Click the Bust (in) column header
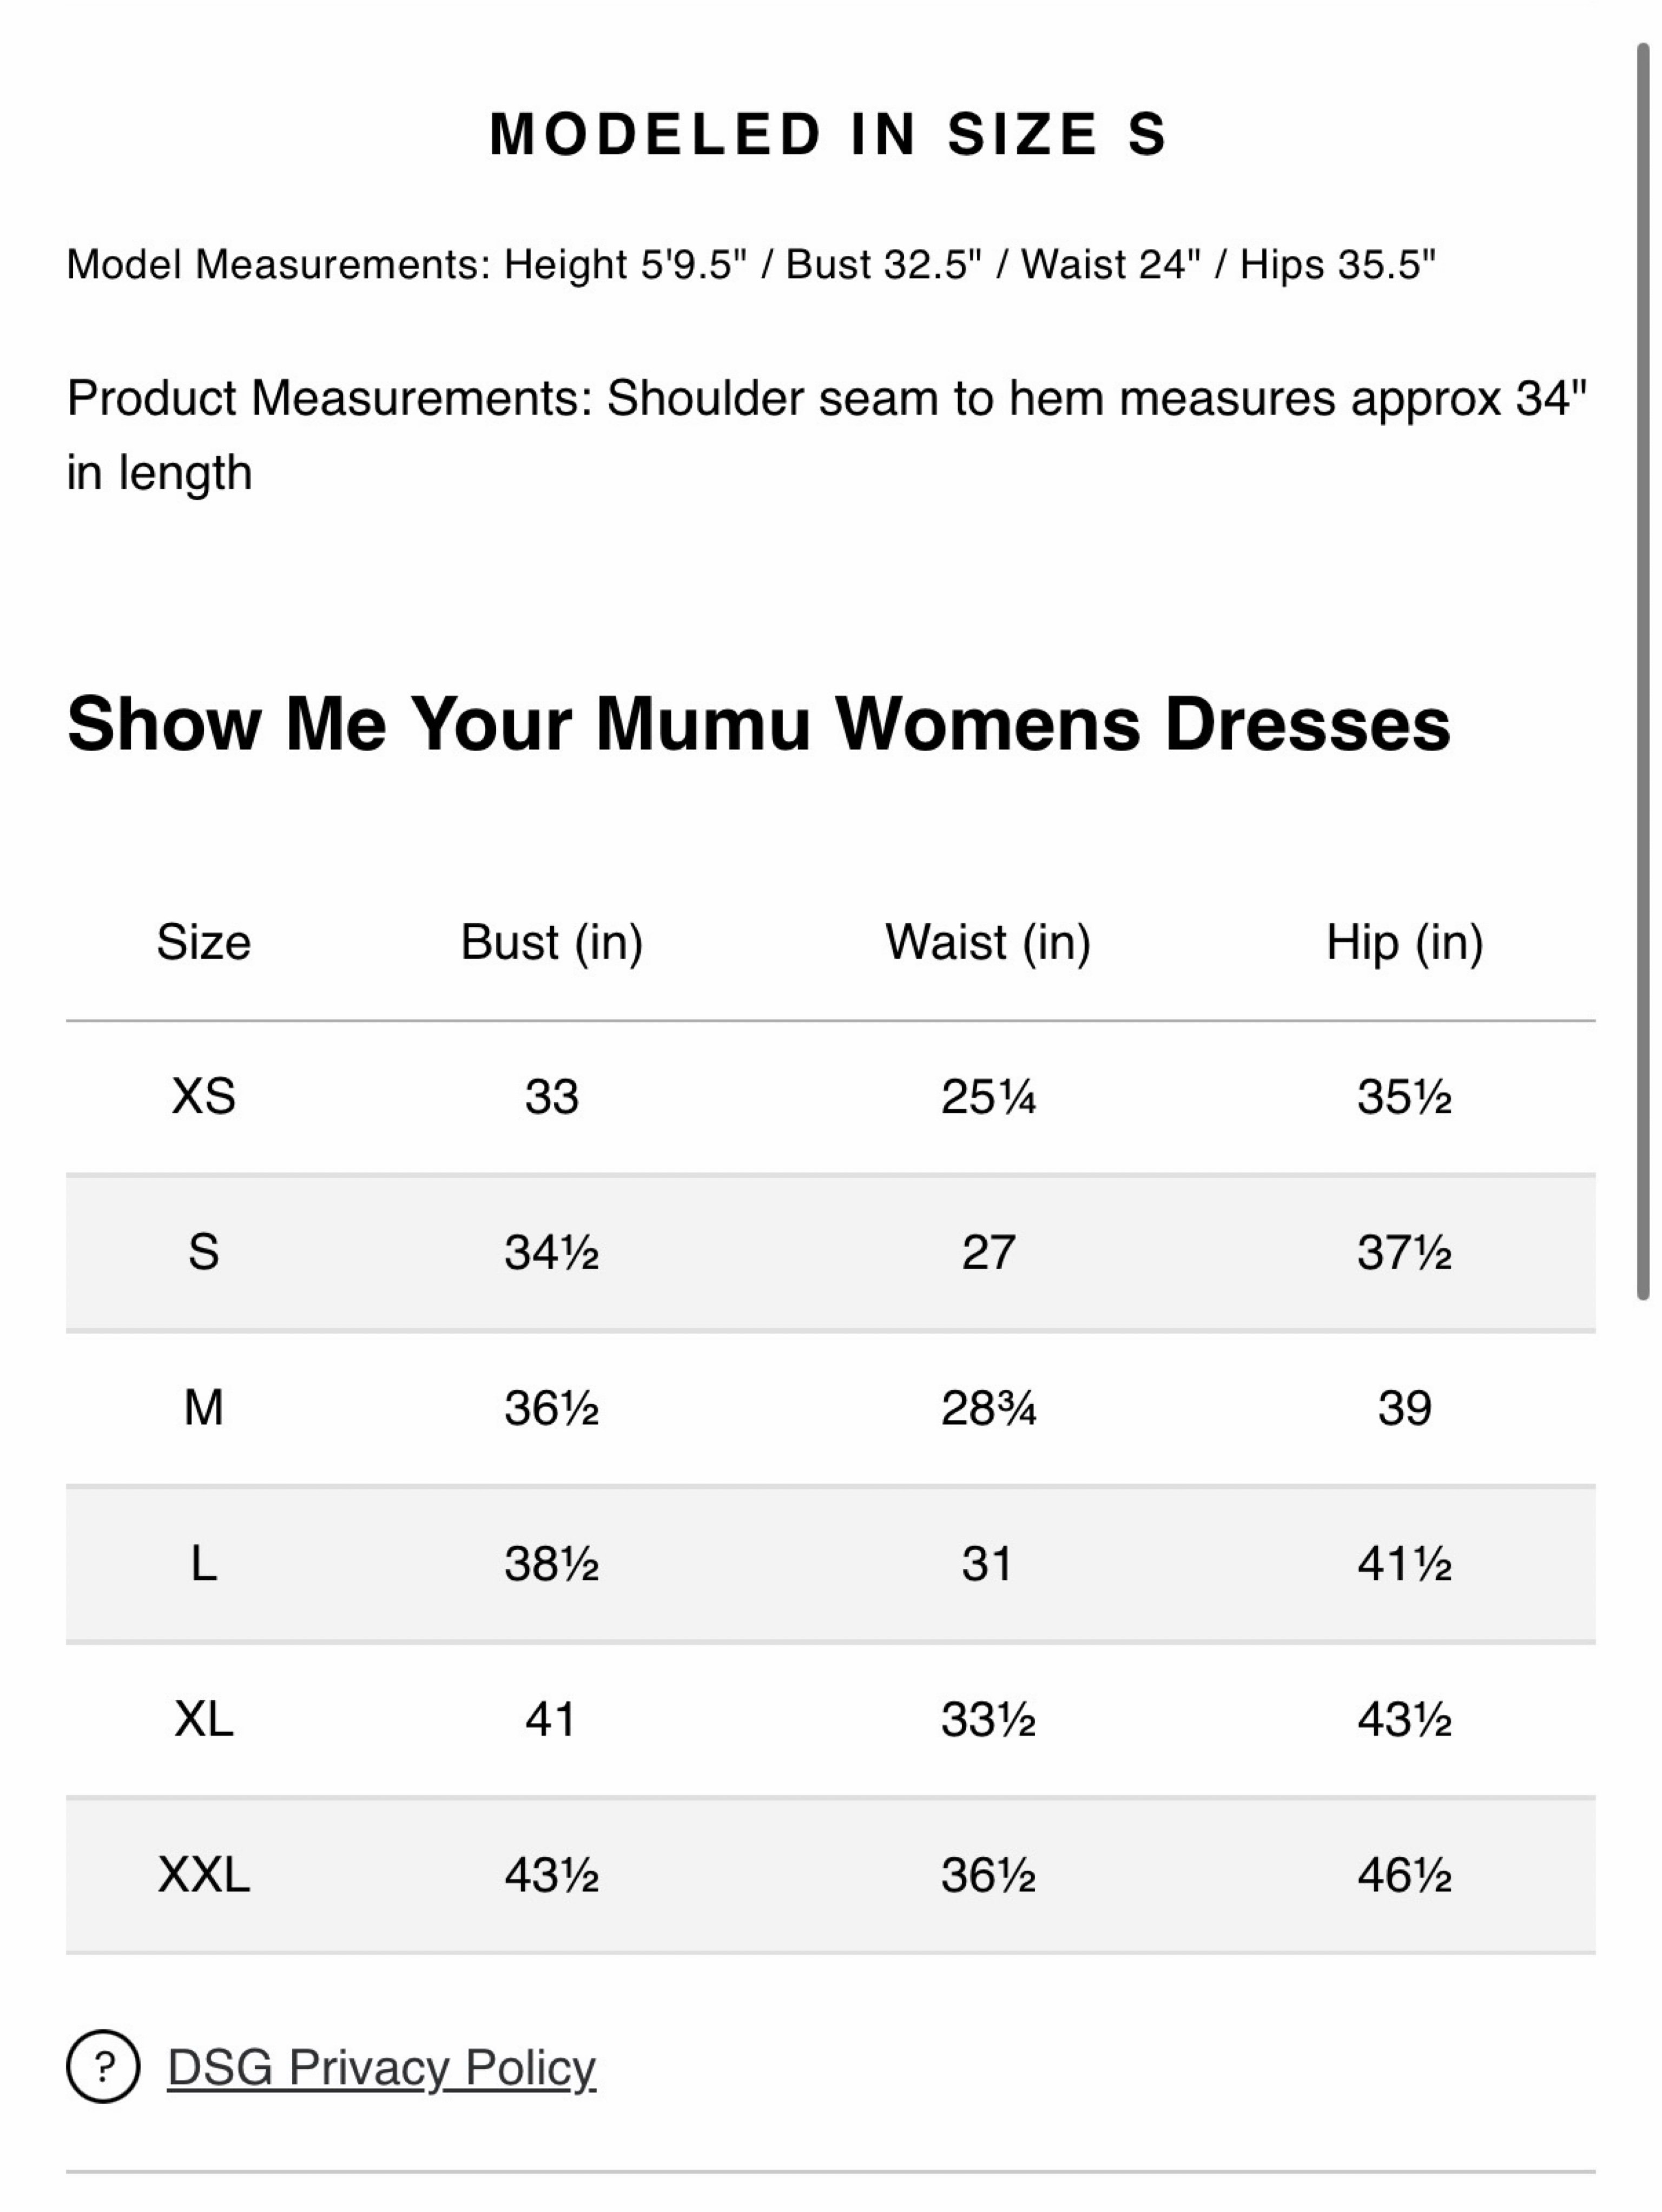The width and height of the screenshot is (1662, 2212). (551, 943)
